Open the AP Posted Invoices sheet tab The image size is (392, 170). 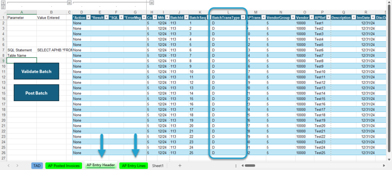tap(64, 165)
